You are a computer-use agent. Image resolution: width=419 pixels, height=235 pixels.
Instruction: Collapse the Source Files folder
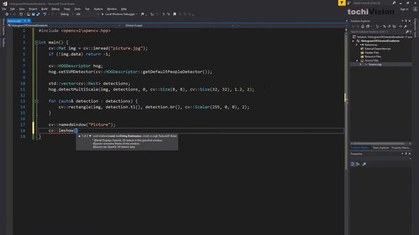(x=357, y=61)
